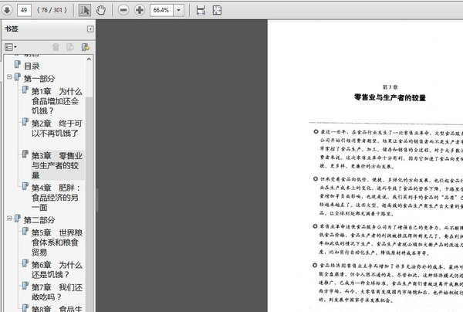Go to 第7章 我们还敢吃吗 bookmark
Screen dimensions: 463x312
coord(57,292)
